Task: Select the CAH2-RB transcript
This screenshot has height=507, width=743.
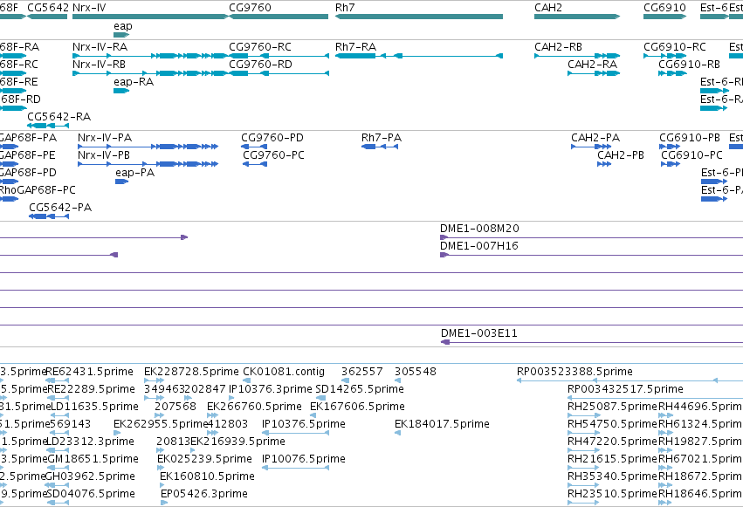Action: pyautogui.click(x=577, y=56)
